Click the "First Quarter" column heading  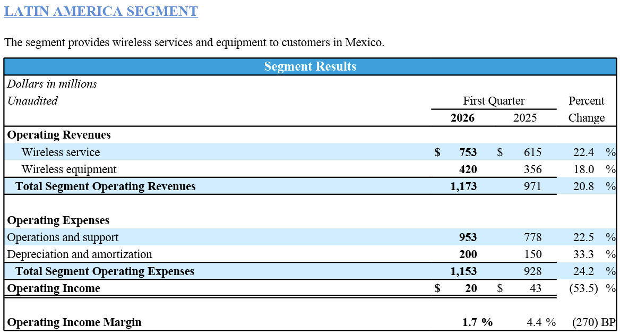494,101
